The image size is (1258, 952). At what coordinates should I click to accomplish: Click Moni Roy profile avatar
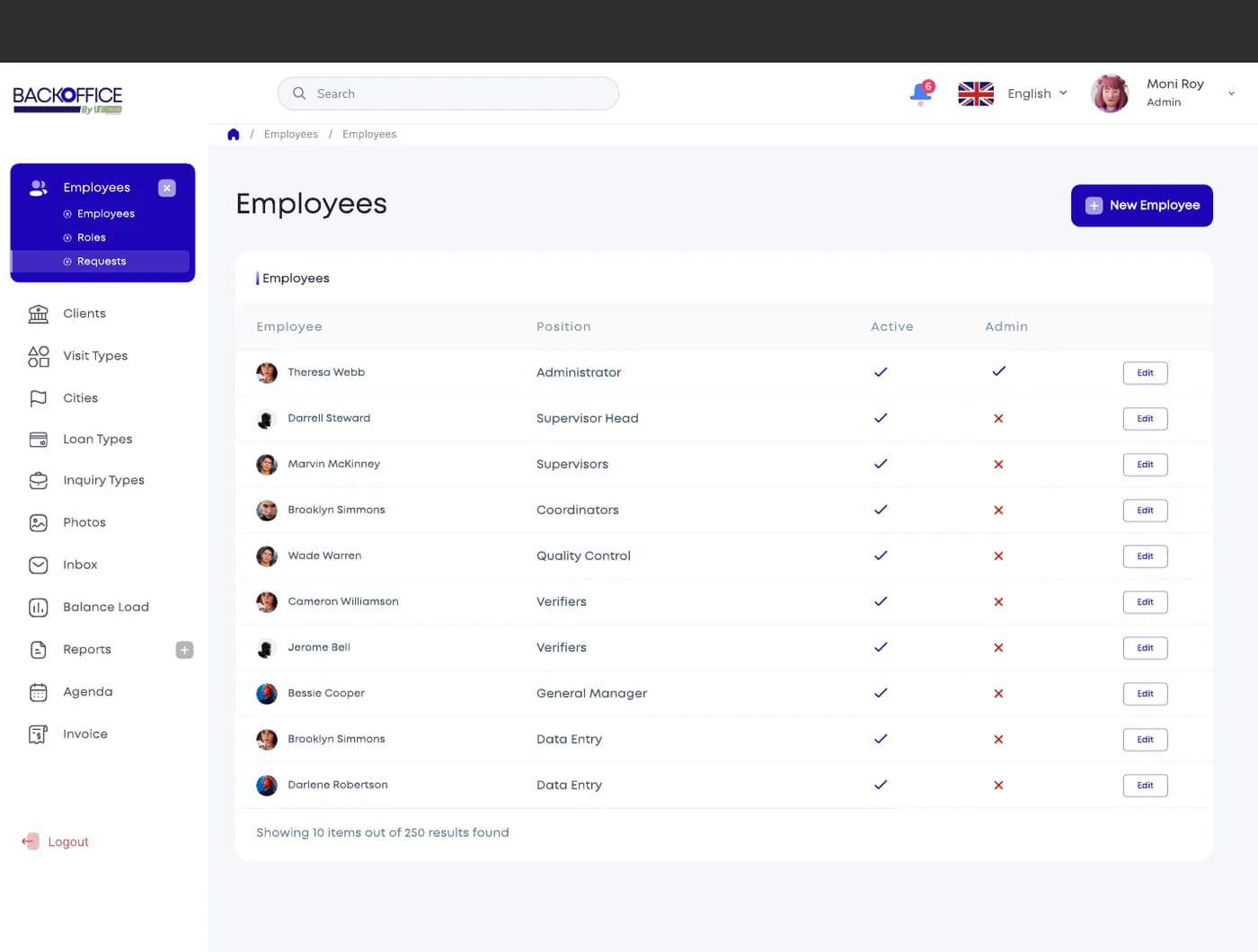[1110, 93]
